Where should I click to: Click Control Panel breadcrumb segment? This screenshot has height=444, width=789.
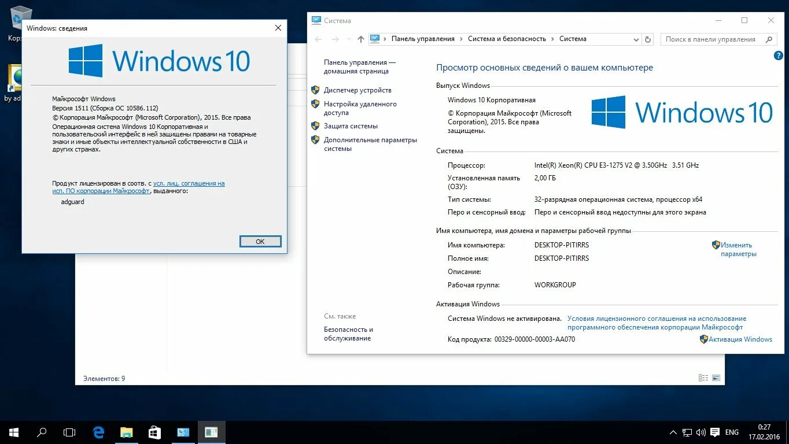(423, 39)
